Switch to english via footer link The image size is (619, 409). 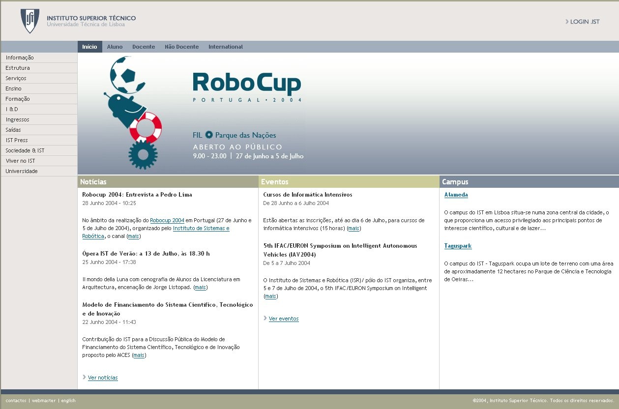68,401
